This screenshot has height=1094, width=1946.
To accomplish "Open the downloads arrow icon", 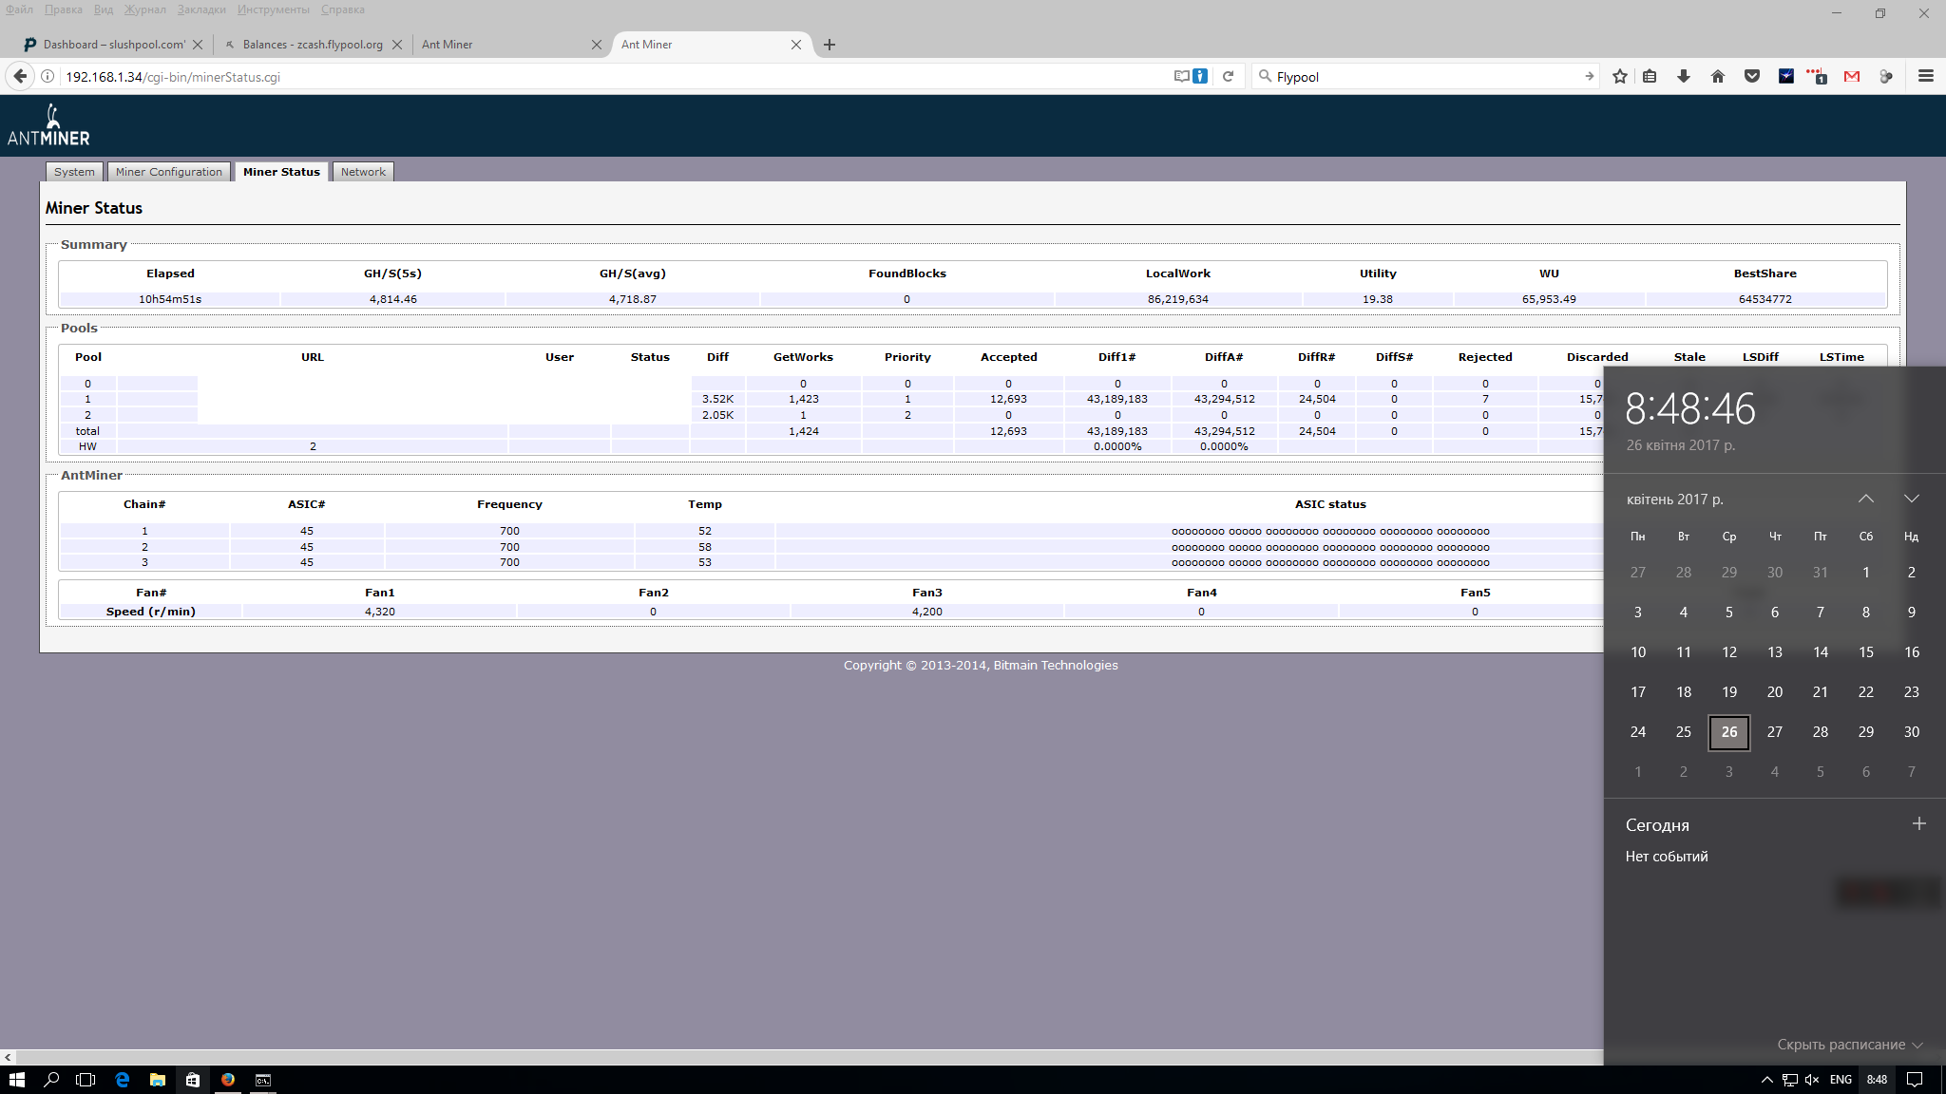I will tap(1684, 77).
